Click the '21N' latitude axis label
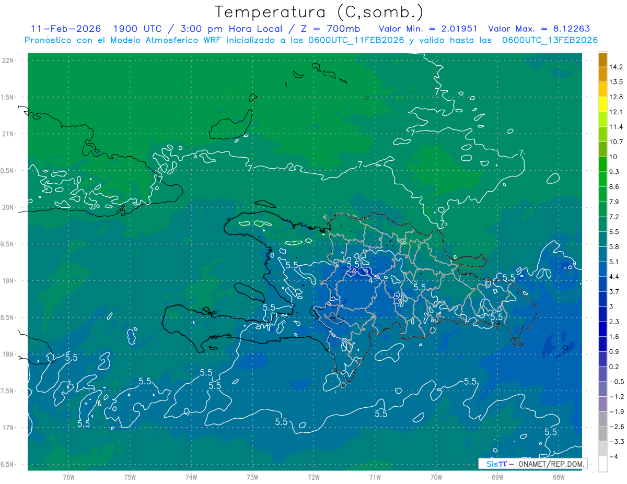 click(x=8, y=134)
